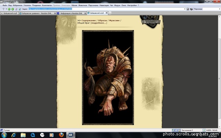221x138 pixels.
Task: Launch Firefox from the taskbar
Action: pyautogui.click(x=61, y=135)
